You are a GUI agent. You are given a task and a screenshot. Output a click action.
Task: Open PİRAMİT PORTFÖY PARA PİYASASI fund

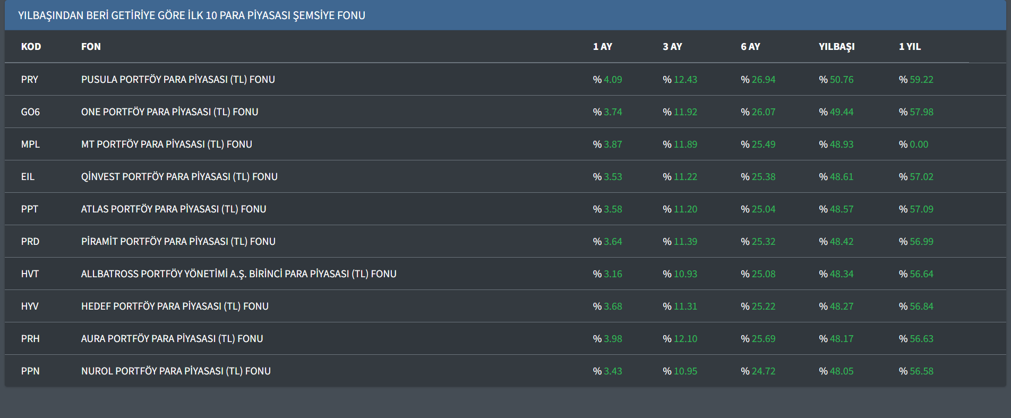pos(178,242)
